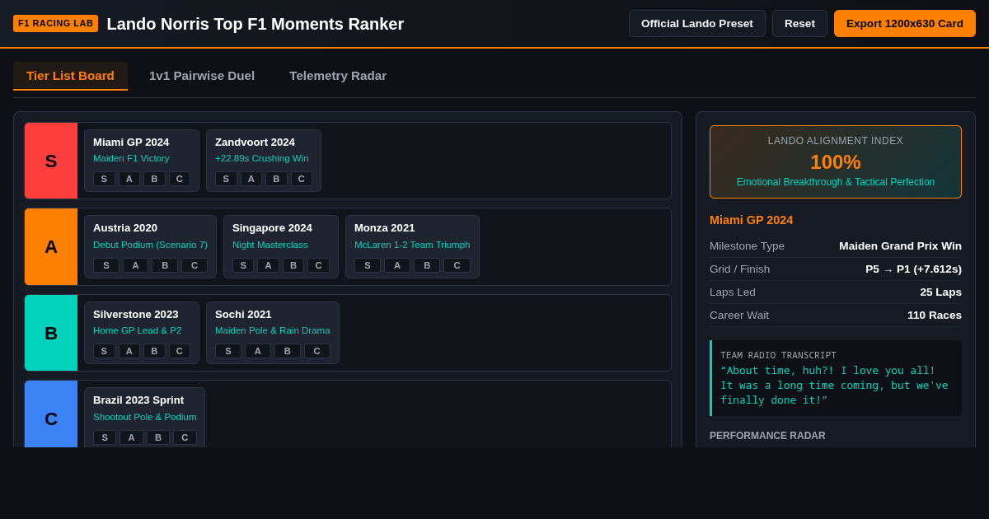Demote Sochi 2021 to tier C
The image size is (989, 519).
[317, 351]
